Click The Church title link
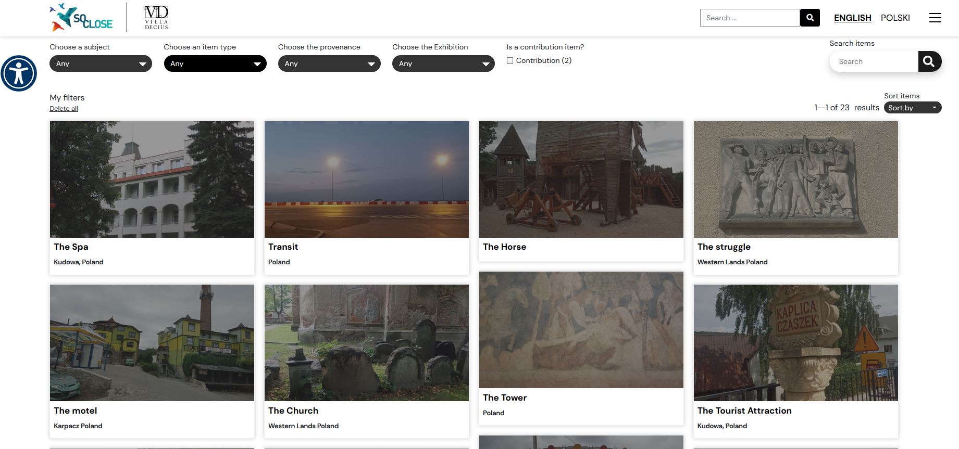 293,410
